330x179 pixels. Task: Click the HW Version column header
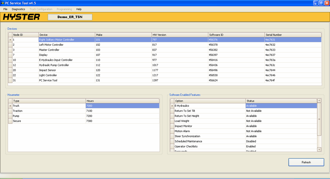(x=180, y=35)
